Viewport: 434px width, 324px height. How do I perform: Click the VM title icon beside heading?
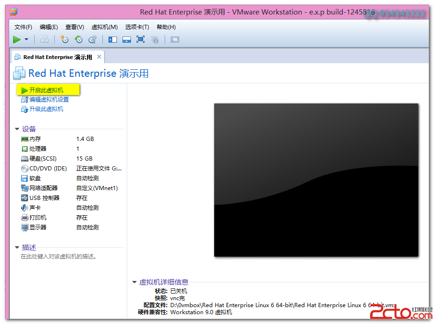pyautogui.click(x=19, y=73)
